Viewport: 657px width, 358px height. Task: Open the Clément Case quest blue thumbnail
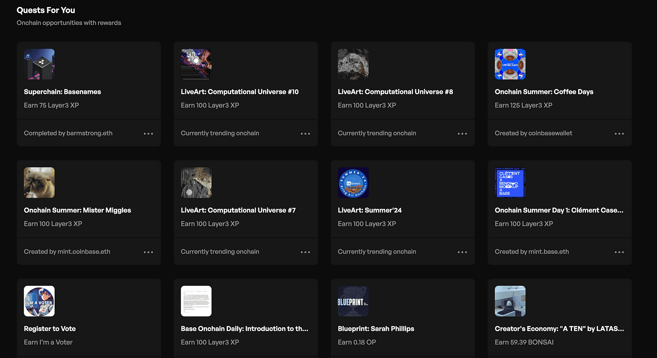(x=510, y=182)
